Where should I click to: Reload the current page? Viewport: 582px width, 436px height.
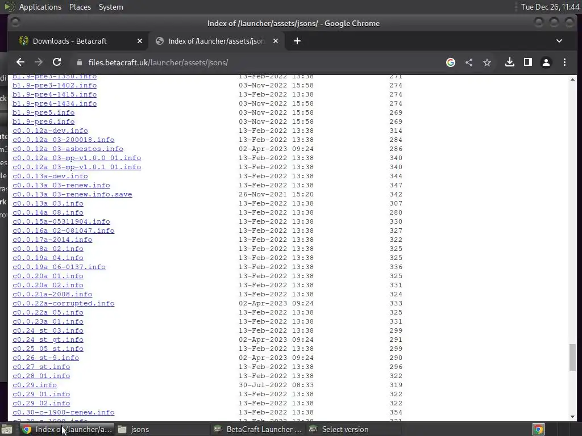(x=57, y=62)
